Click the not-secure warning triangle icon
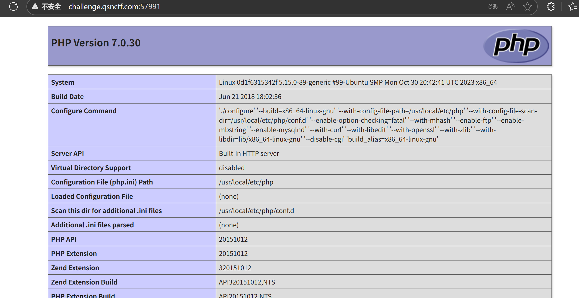This screenshot has width=579, height=298. click(35, 6)
